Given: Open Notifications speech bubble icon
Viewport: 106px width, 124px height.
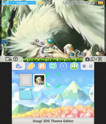Looking at the screenshot, I should coord(53,66).
